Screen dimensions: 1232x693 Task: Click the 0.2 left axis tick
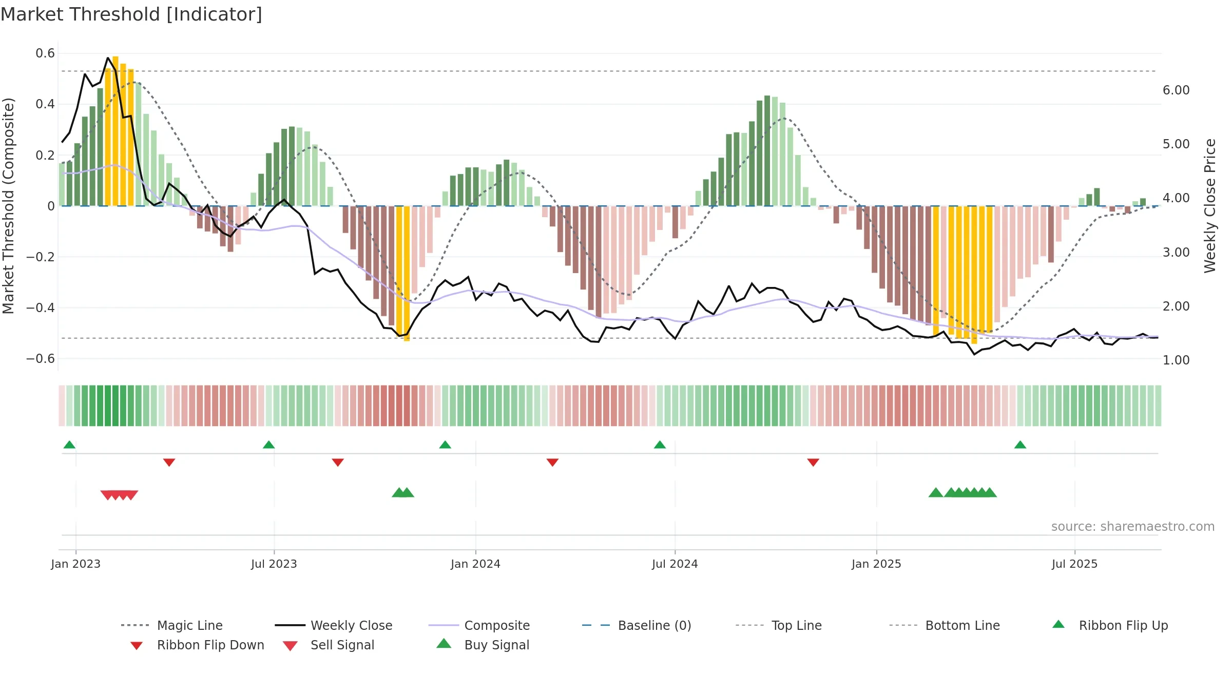45,155
